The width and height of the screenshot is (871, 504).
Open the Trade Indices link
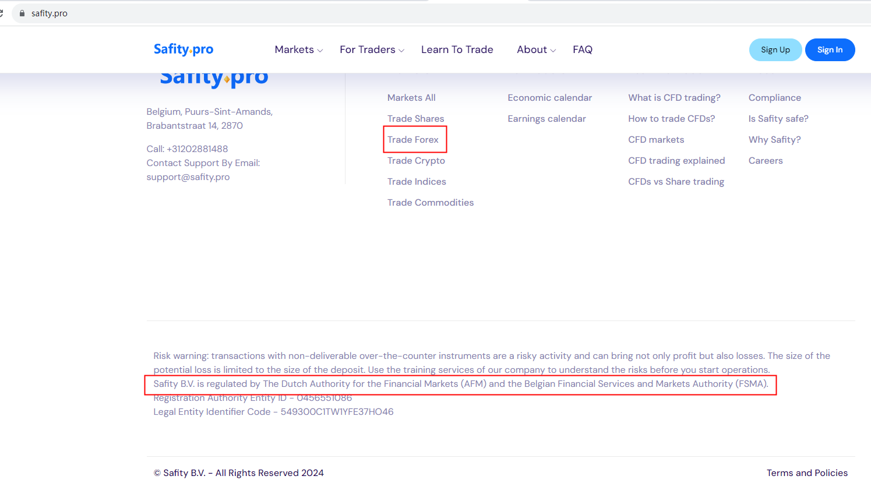[x=417, y=182]
